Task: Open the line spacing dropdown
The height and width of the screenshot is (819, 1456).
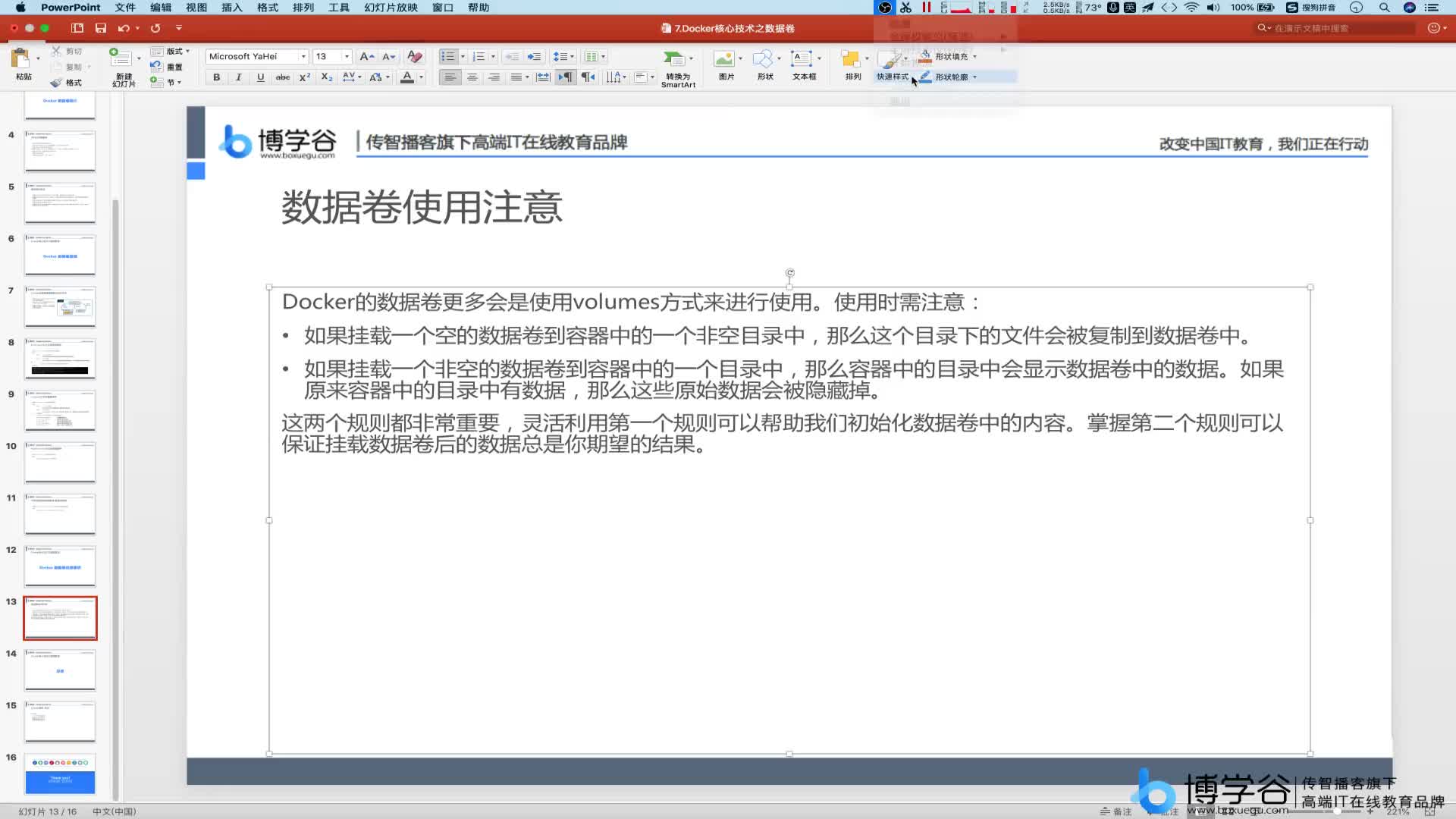Action: [562, 56]
